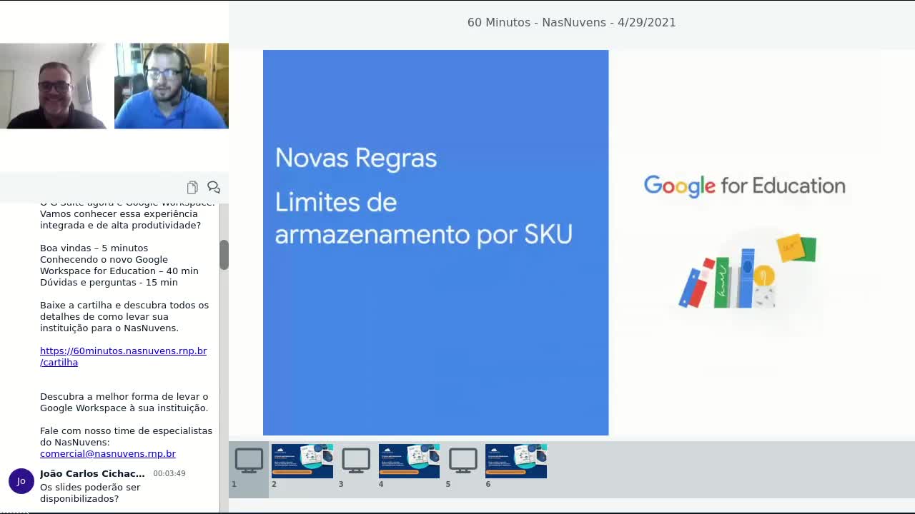Select slide thumbnail number 4
This screenshot has width=915, height=514.
click(x=409, y=461)
